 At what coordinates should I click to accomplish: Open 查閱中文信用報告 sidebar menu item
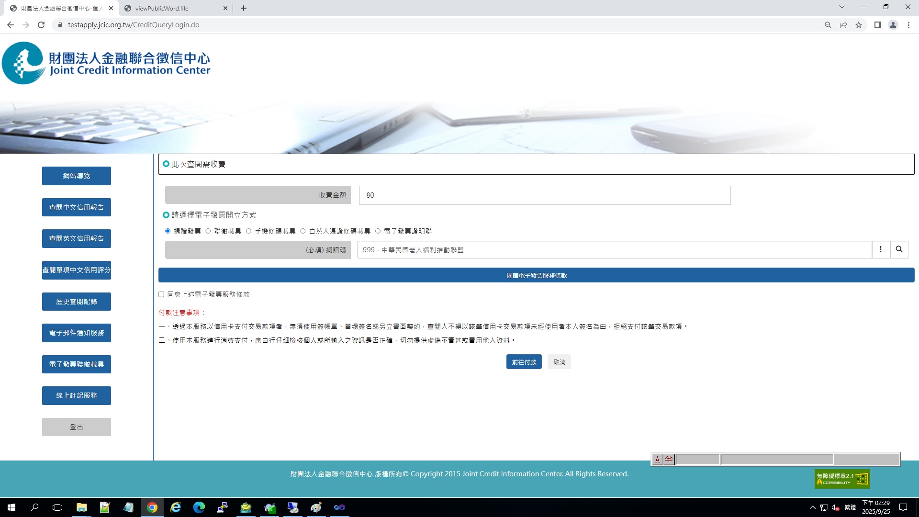pyautogui.click(x=77, y=207)
